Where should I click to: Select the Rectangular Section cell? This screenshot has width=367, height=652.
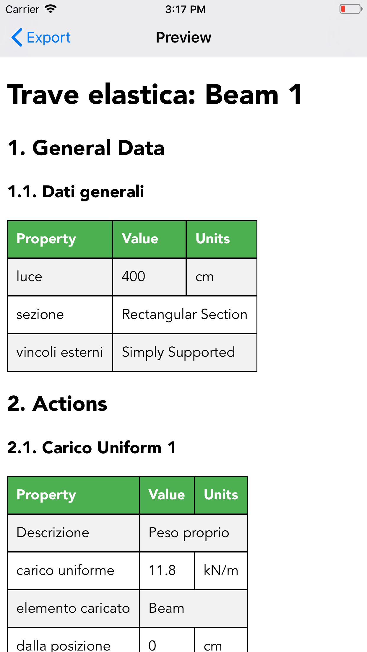[x=184, y=314]
